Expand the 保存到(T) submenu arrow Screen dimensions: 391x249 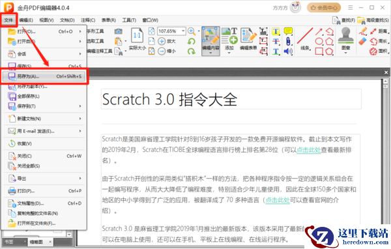tap(80, 106)
